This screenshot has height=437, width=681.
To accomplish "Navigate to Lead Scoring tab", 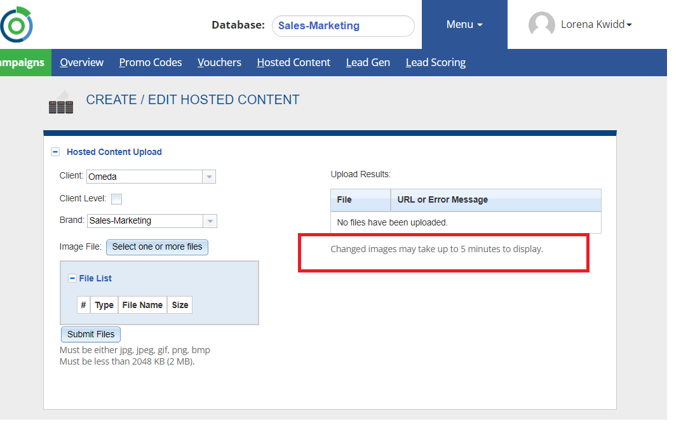I will tap(436, 62).
